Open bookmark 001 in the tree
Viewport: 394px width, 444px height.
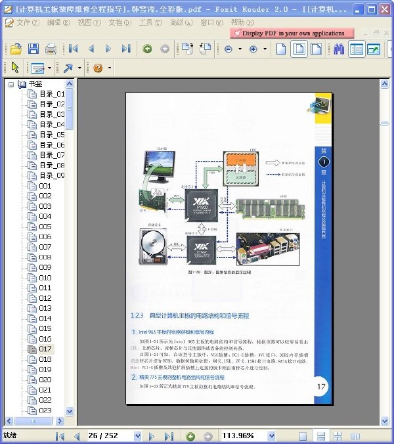[45, 186]
